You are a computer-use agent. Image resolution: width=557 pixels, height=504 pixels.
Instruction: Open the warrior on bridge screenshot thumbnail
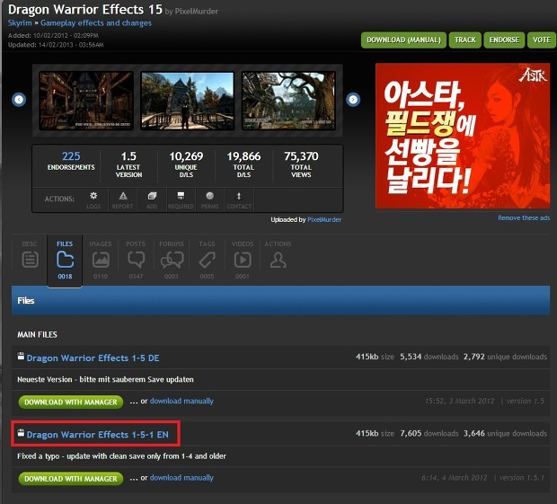coord(187,101)
